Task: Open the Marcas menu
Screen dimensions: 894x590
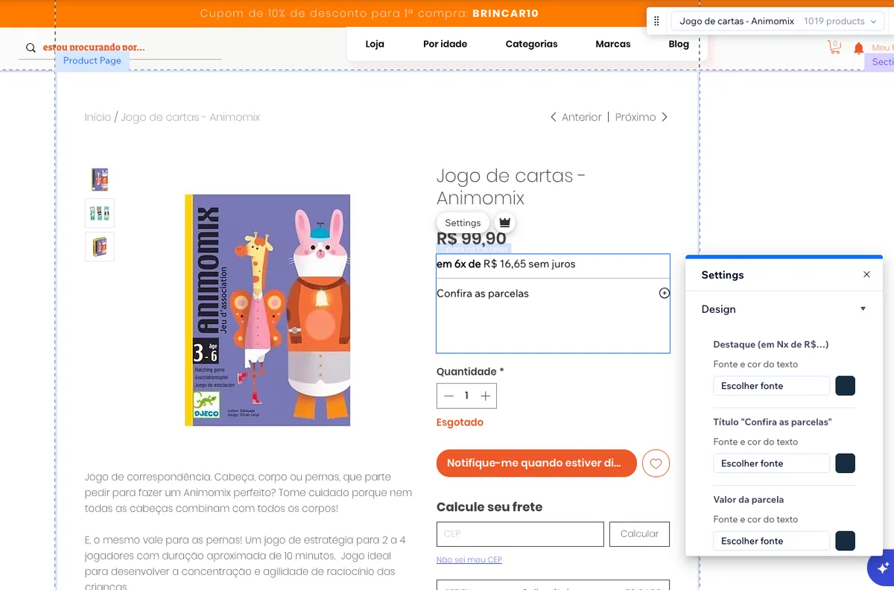Action: (613, 44)
